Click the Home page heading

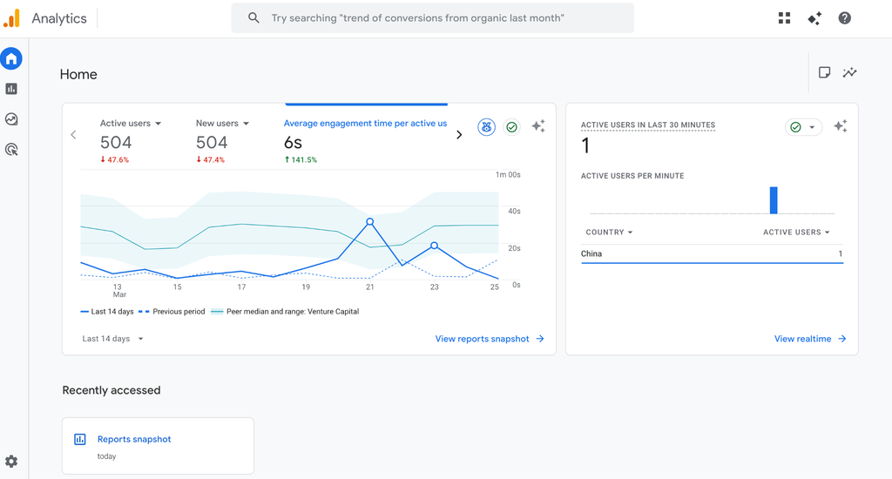click(x=78, y=75)
